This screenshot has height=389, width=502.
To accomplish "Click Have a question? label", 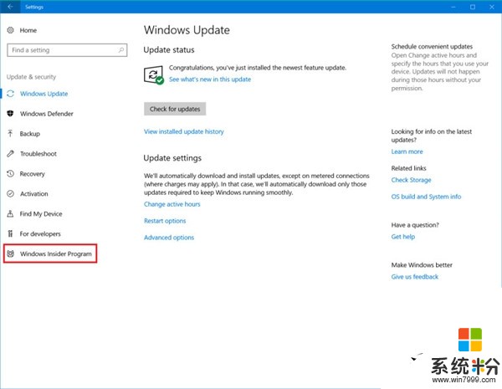I will [415, 225].
